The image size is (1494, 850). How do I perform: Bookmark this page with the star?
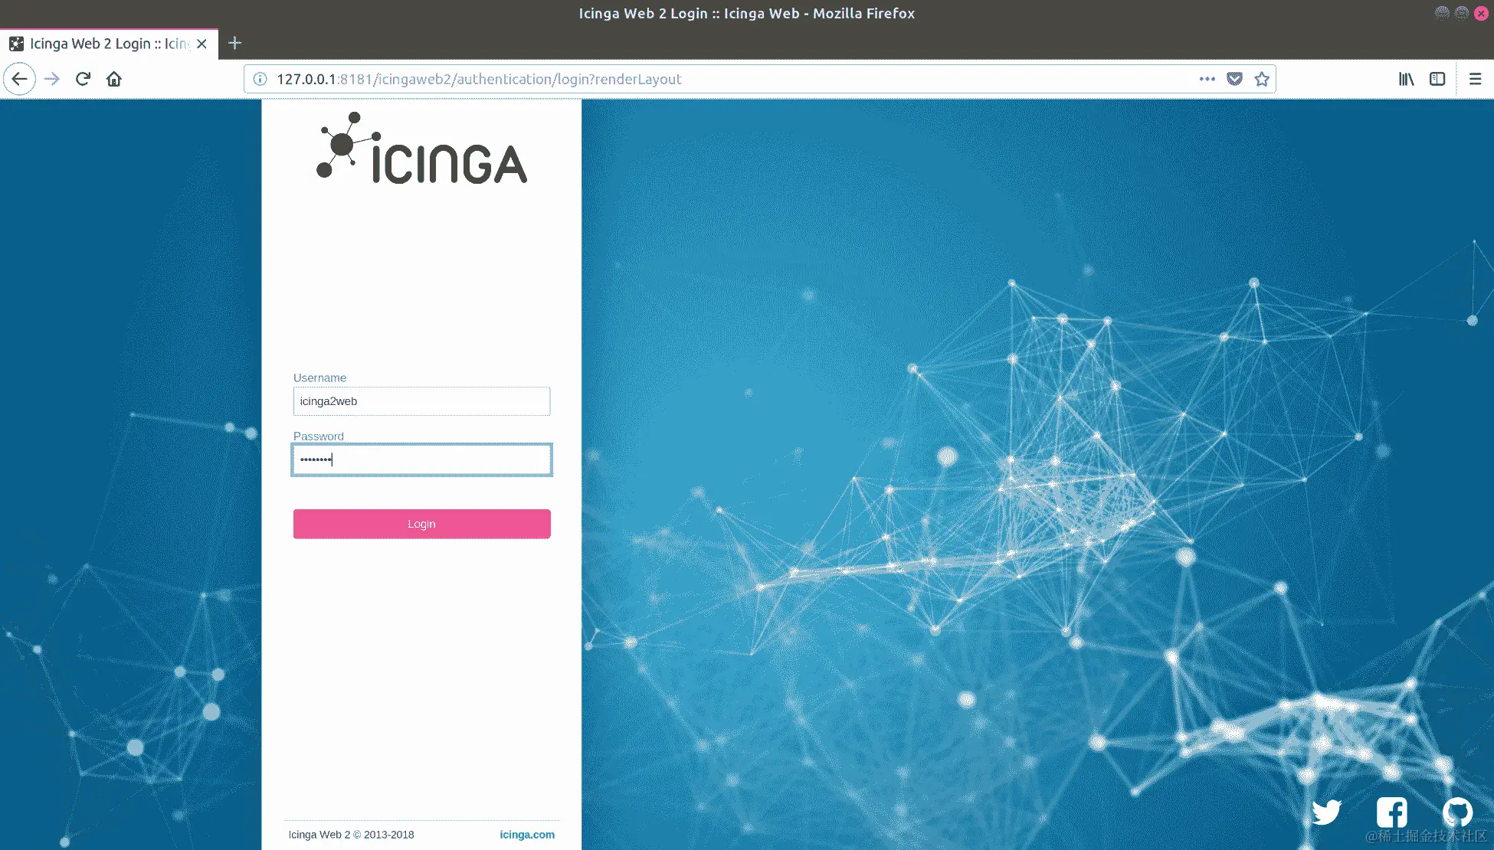(x=1262, y=79)
